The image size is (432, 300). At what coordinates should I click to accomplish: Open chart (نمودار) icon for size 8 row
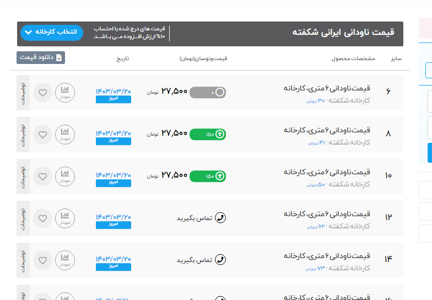pos(65,134)
